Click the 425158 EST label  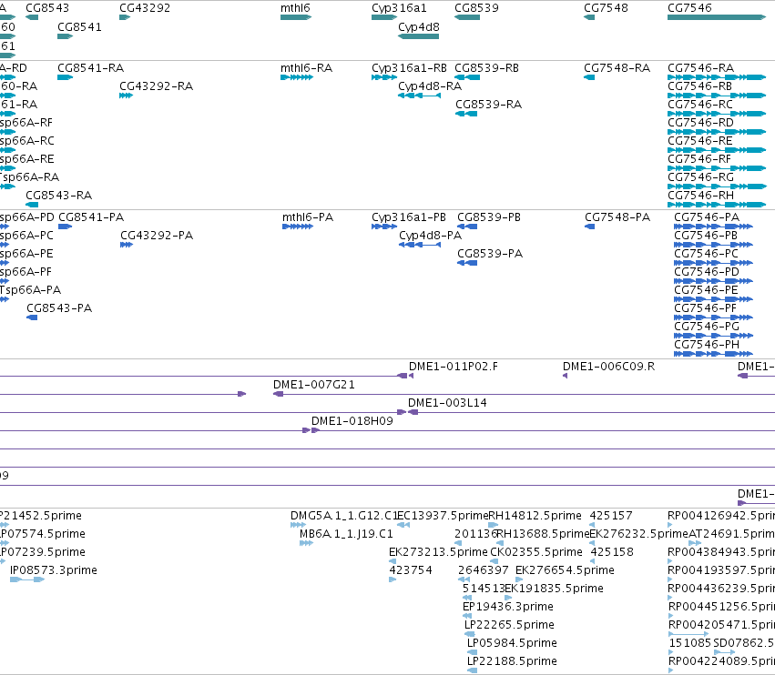612,552
